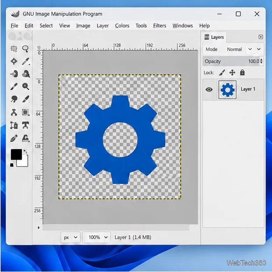Select the Rectangle Select tool
The width and height of the screenshot is (272, 272).
click(x=14, y=49)
